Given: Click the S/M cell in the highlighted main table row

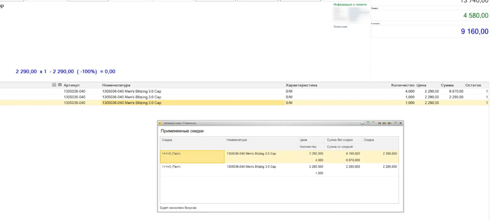Looking at the screenshot, I should click(289, 103).
